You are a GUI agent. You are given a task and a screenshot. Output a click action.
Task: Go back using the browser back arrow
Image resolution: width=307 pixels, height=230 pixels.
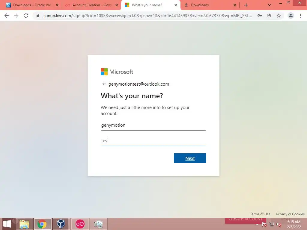7,16
